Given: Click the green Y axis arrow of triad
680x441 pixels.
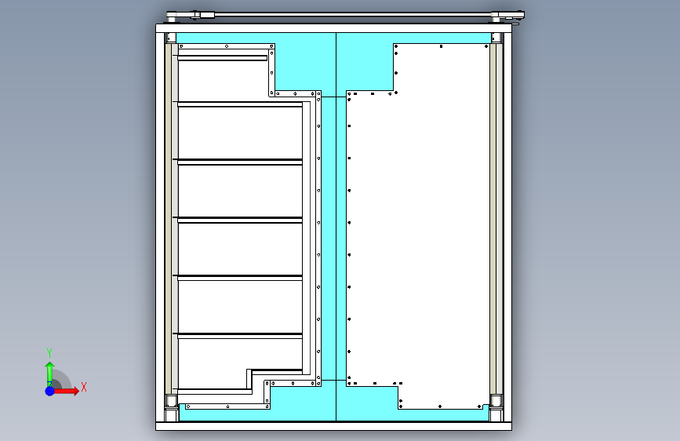Looking at the screenshot, I should click(x=49, y=374).
